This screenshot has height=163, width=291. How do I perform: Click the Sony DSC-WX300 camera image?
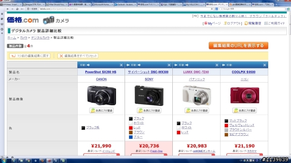tap(149, 96)
